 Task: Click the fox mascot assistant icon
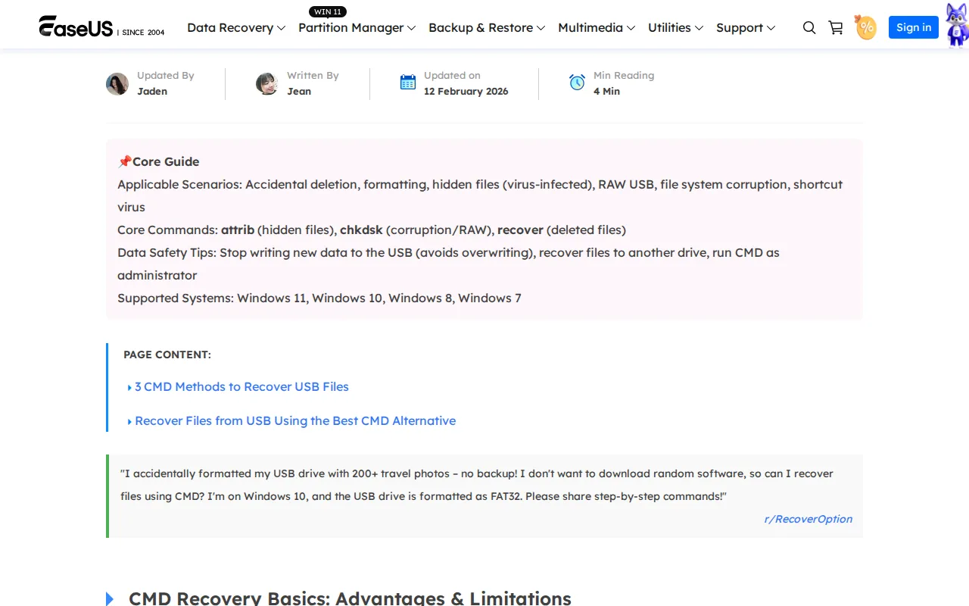pos(956,25)
